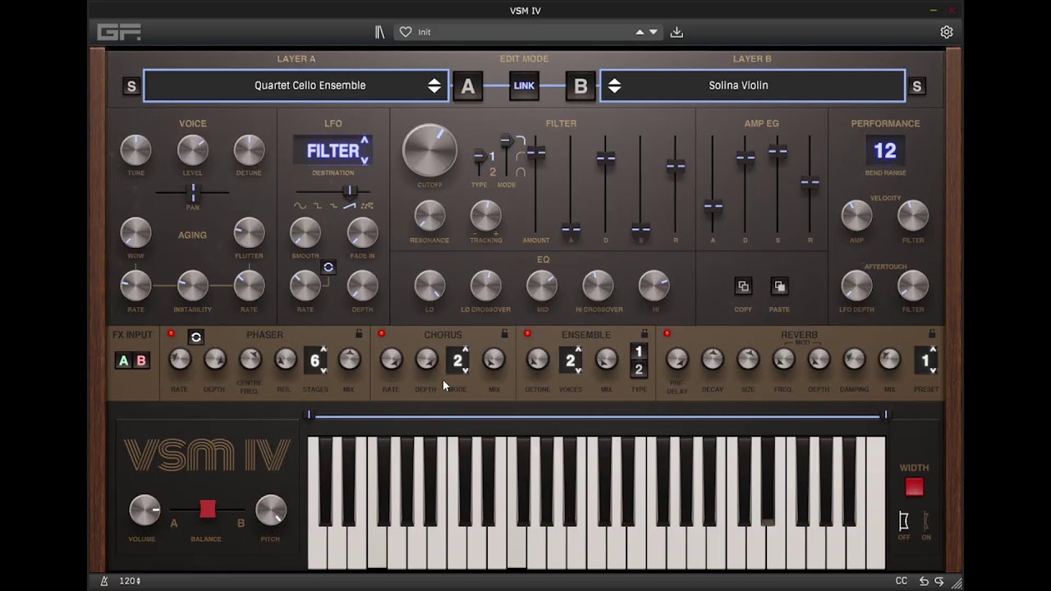Open MIDI CC mapping

click(902, 581)
